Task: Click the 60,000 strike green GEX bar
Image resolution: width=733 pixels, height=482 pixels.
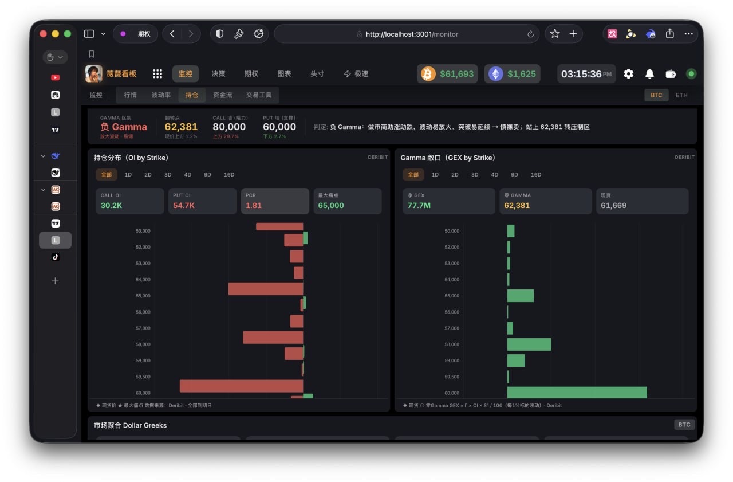Action: pos(577,392)
